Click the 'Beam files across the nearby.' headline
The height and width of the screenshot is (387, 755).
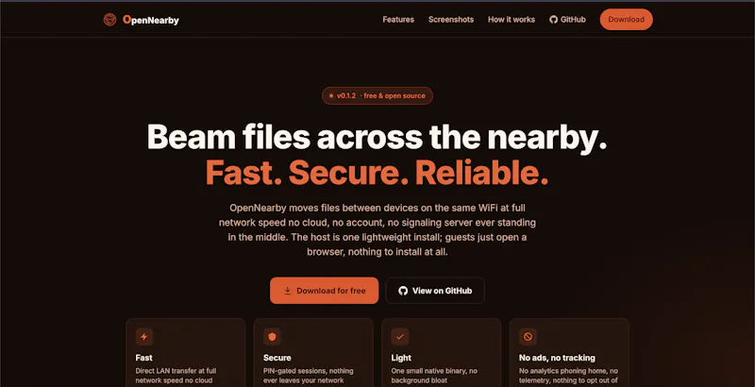(377, 137)
